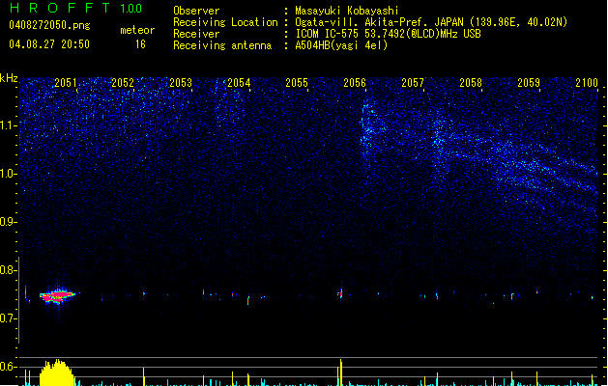The height and width of the screenshot is (386, 608).
Task: Click the antenna value A504HB(yagi 4el)
Action: point(341,45)
